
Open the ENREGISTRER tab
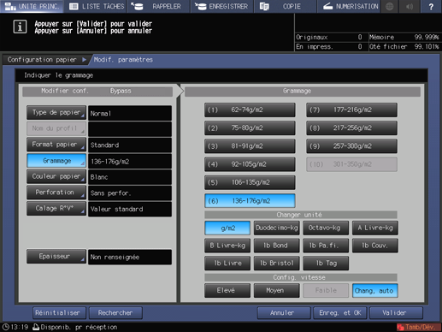tap(222, 6)
